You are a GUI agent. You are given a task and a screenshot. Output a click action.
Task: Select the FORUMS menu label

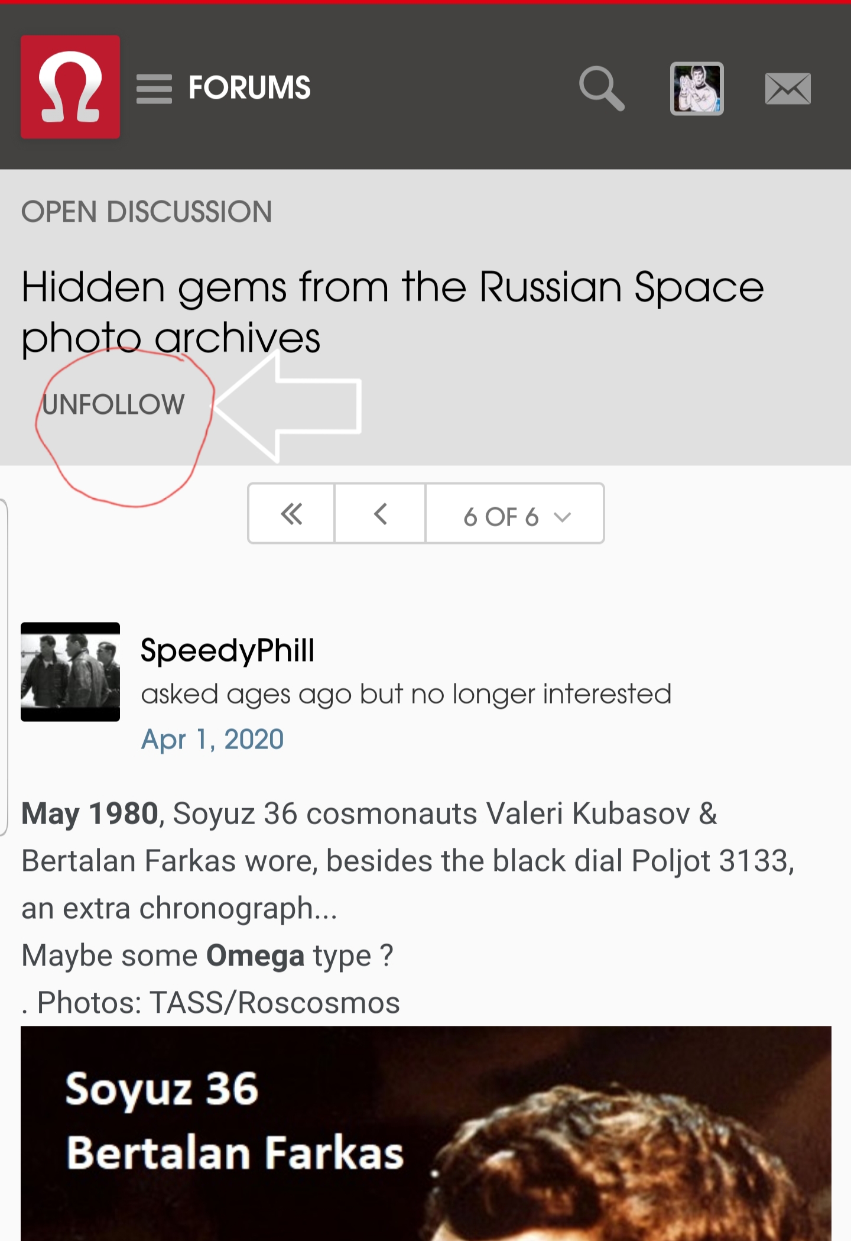(x=249, y=88)
